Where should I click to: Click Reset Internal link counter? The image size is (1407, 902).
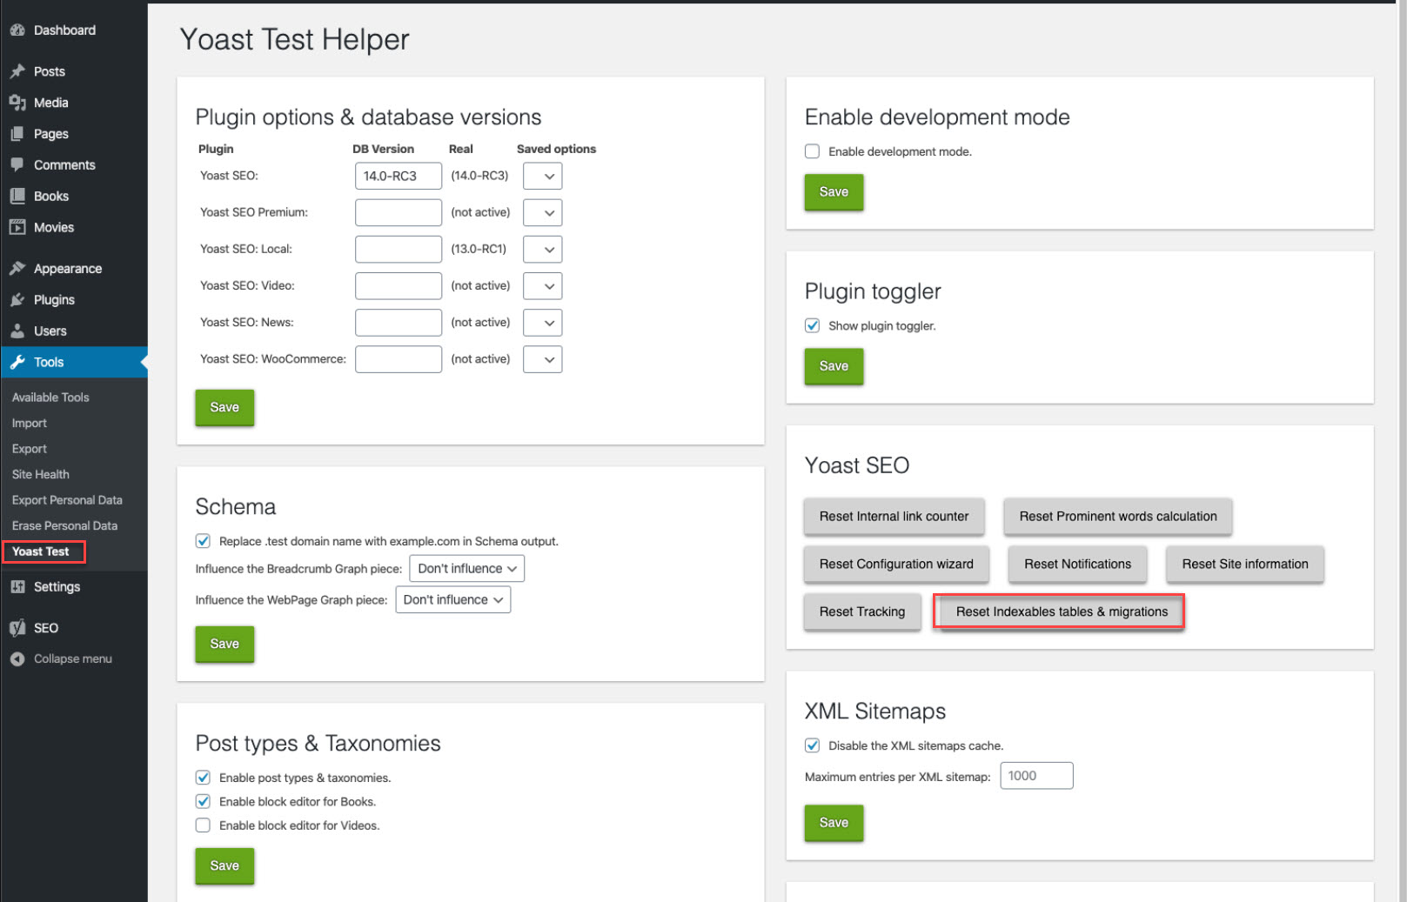coord(894,517)
